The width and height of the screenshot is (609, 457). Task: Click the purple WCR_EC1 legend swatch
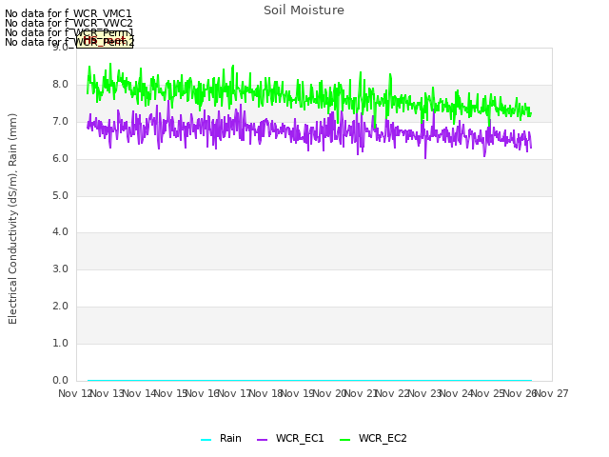point(263,440)
